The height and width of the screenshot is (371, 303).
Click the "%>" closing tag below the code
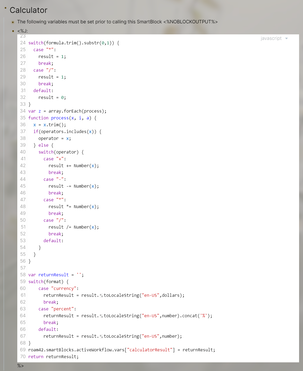20,365
